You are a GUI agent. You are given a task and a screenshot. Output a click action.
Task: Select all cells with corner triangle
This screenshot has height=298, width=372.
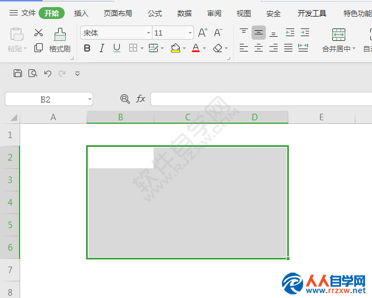click(x=14, y=117)
